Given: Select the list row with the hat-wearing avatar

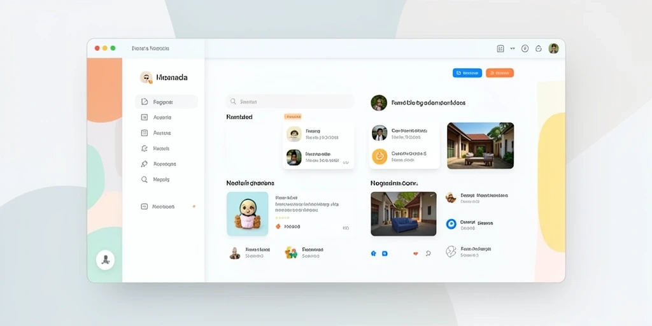Looking at the screenshot, I should 477,198.
